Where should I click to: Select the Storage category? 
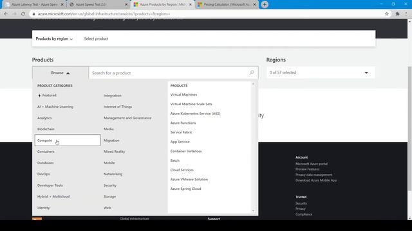[109, 196]
